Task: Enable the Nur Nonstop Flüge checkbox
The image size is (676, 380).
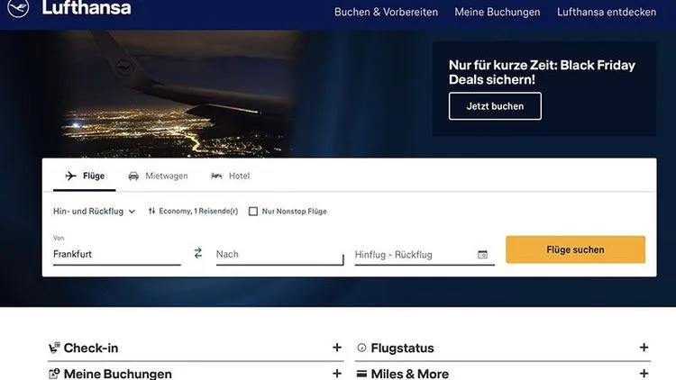Action: pyautogui.click(x=253, y=211)
